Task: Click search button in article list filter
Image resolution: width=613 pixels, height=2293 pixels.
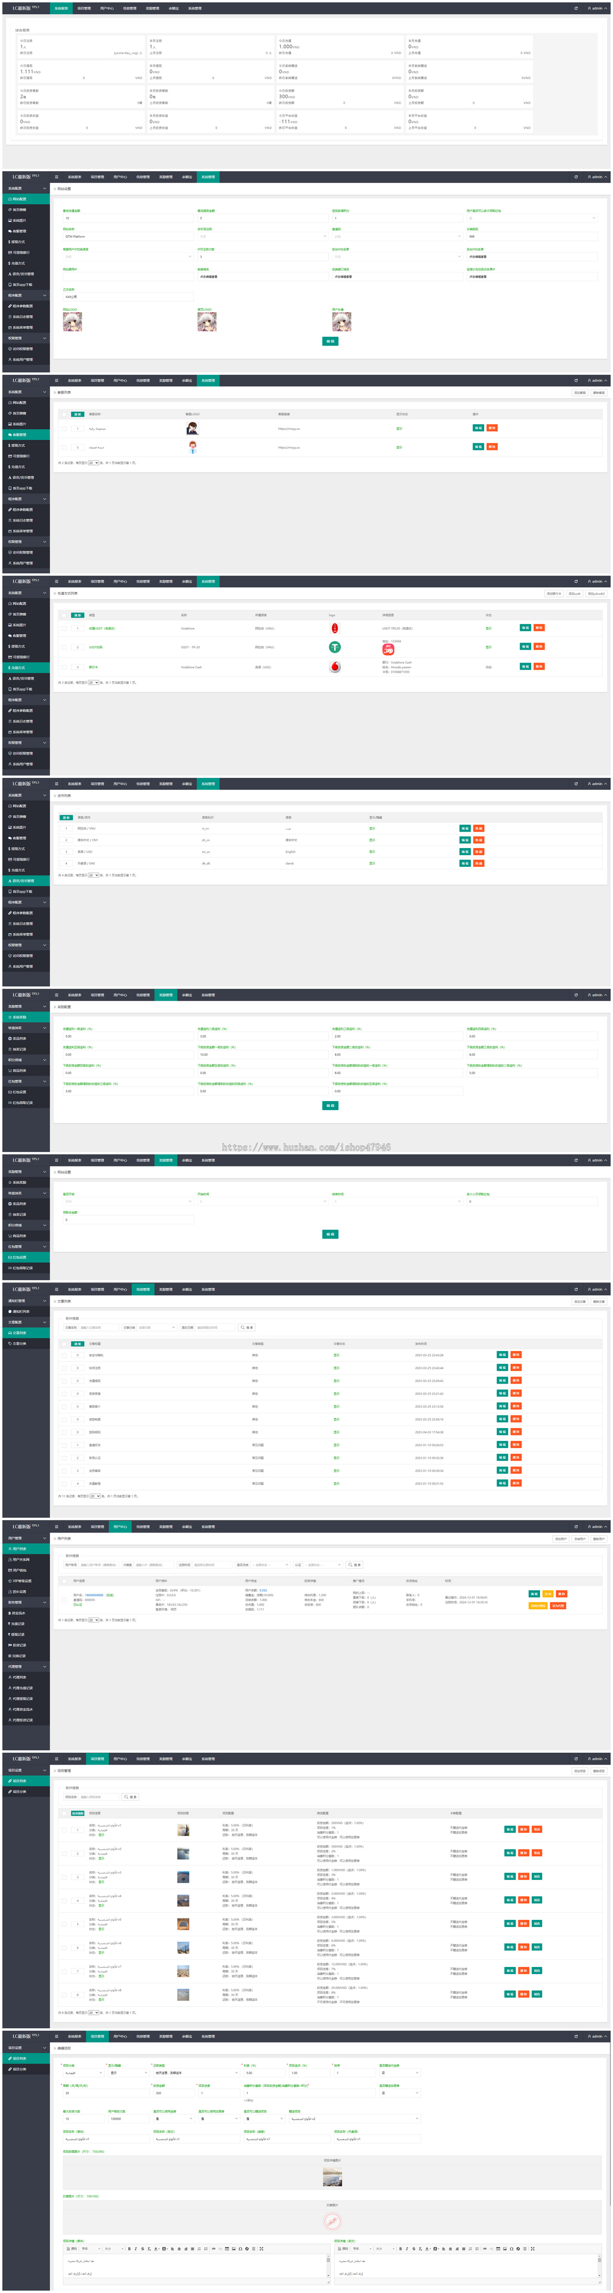Action: pyautogui.click(x=247, y=1327)
